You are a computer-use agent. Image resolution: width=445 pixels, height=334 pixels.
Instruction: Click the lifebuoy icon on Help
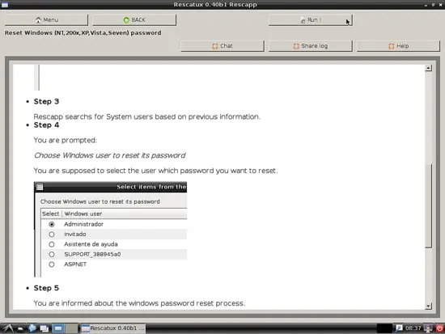(392, 46)
